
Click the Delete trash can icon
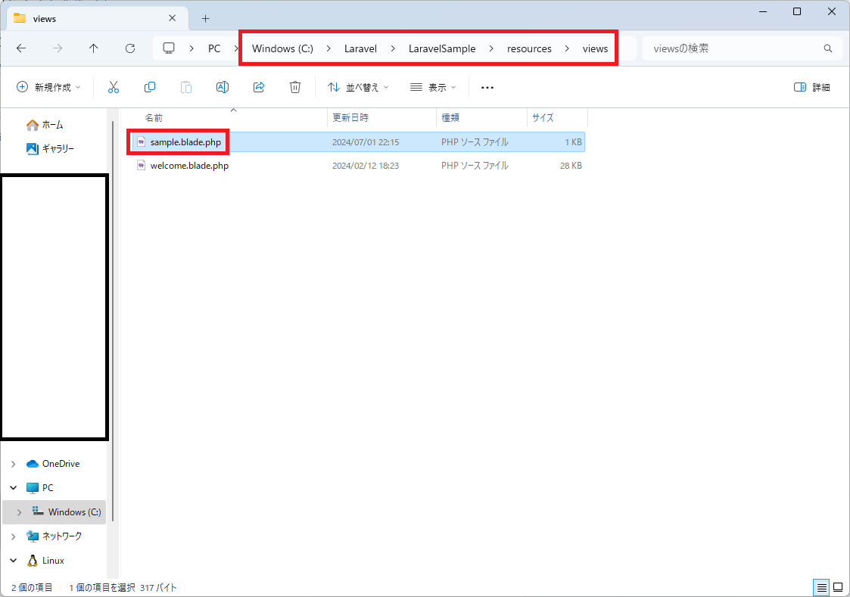(x=295, y=87)
